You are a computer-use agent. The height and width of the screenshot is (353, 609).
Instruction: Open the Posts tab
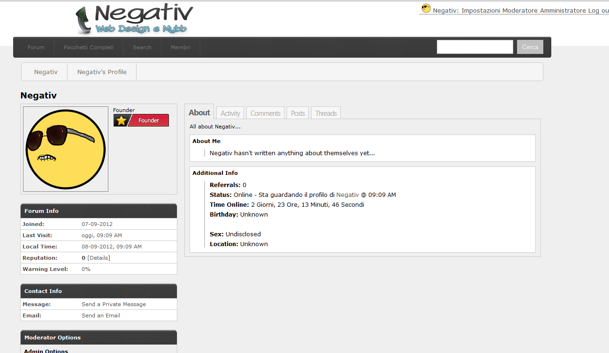pos(298,113)
